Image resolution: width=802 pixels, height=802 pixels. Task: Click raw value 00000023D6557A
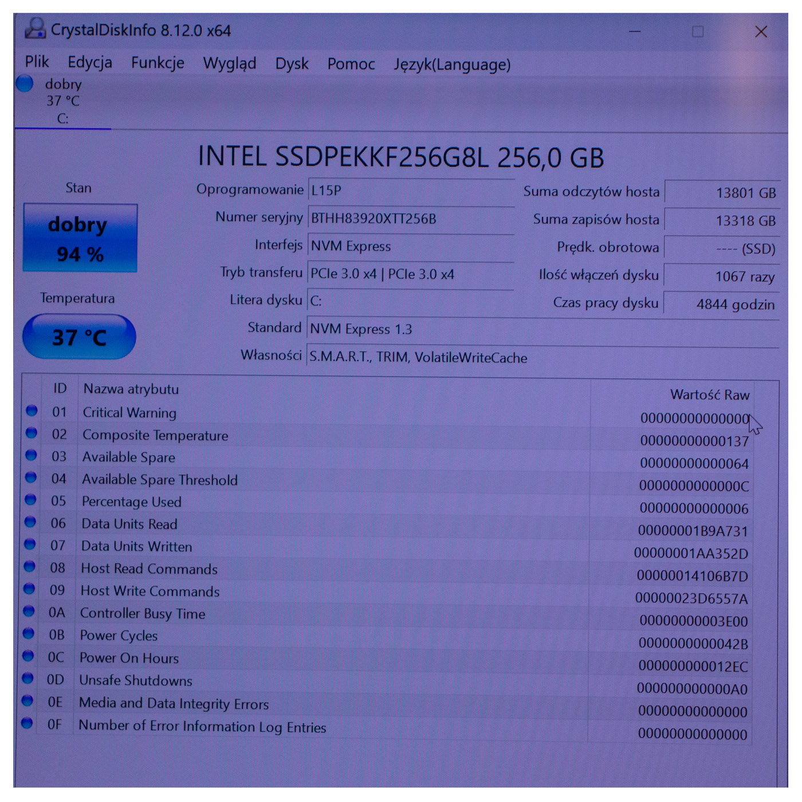click(691, 599)
